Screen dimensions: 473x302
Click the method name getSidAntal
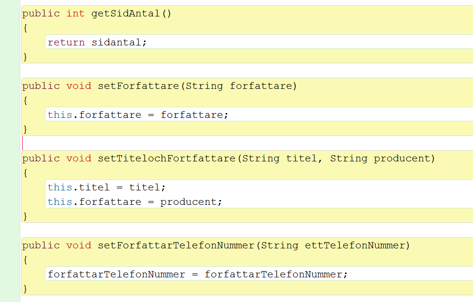point(126,14)
